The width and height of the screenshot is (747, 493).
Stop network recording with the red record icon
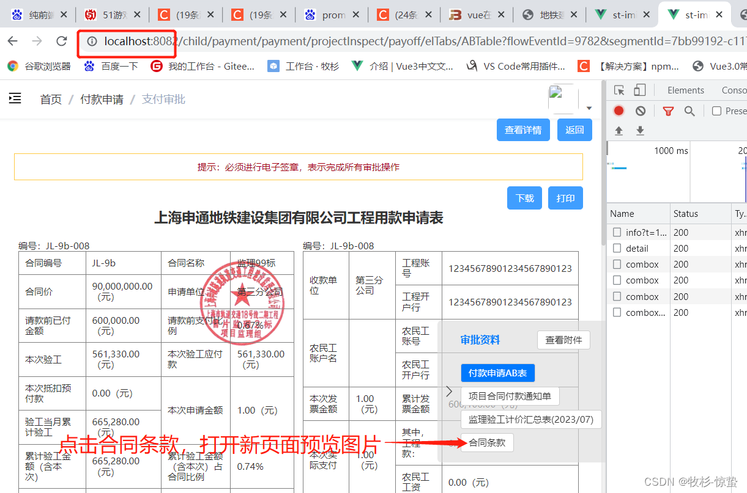[619, 111]
